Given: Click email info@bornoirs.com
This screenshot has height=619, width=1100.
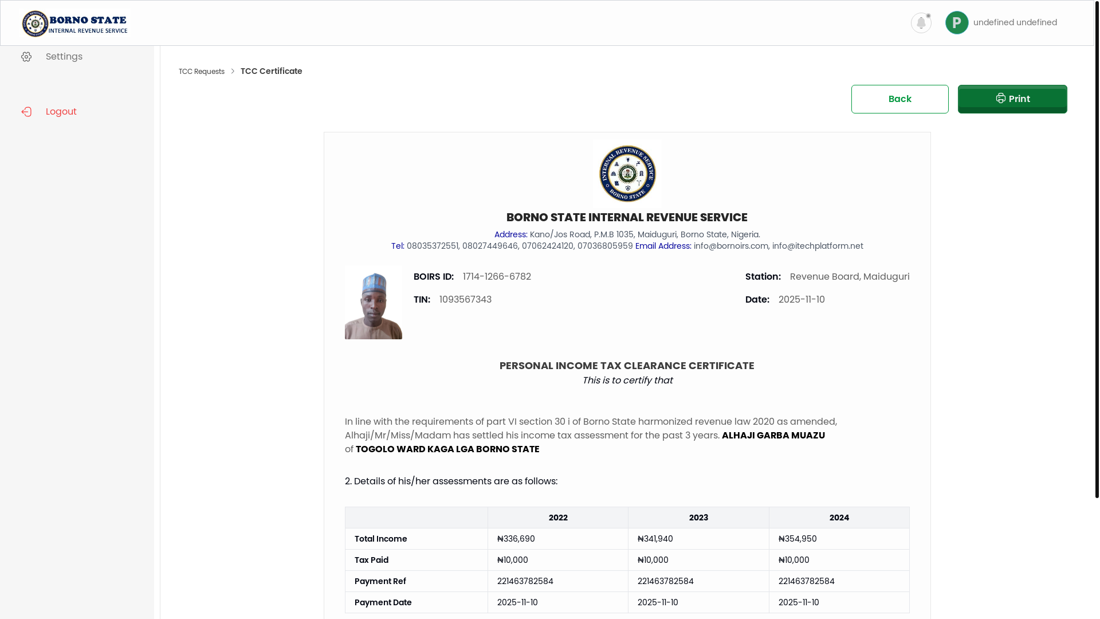Looking at the screenshot, I should 730,246.
